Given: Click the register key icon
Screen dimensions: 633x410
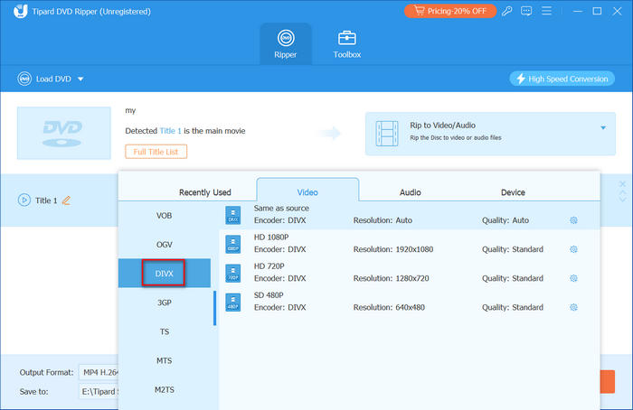Looking at the screenshot, I should (506, 11).
